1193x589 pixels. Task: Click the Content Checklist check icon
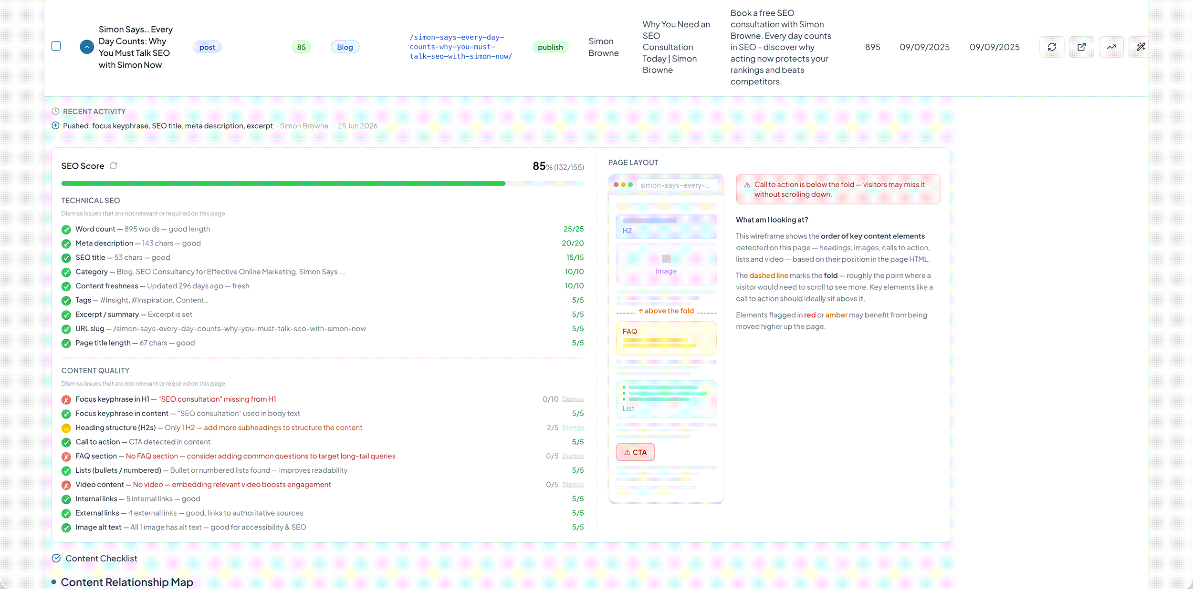point(56,558)
